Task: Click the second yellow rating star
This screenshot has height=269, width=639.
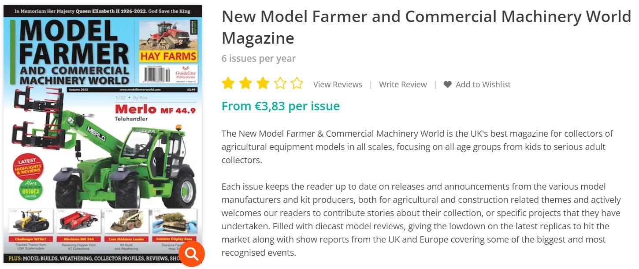Action: point(245,83)
